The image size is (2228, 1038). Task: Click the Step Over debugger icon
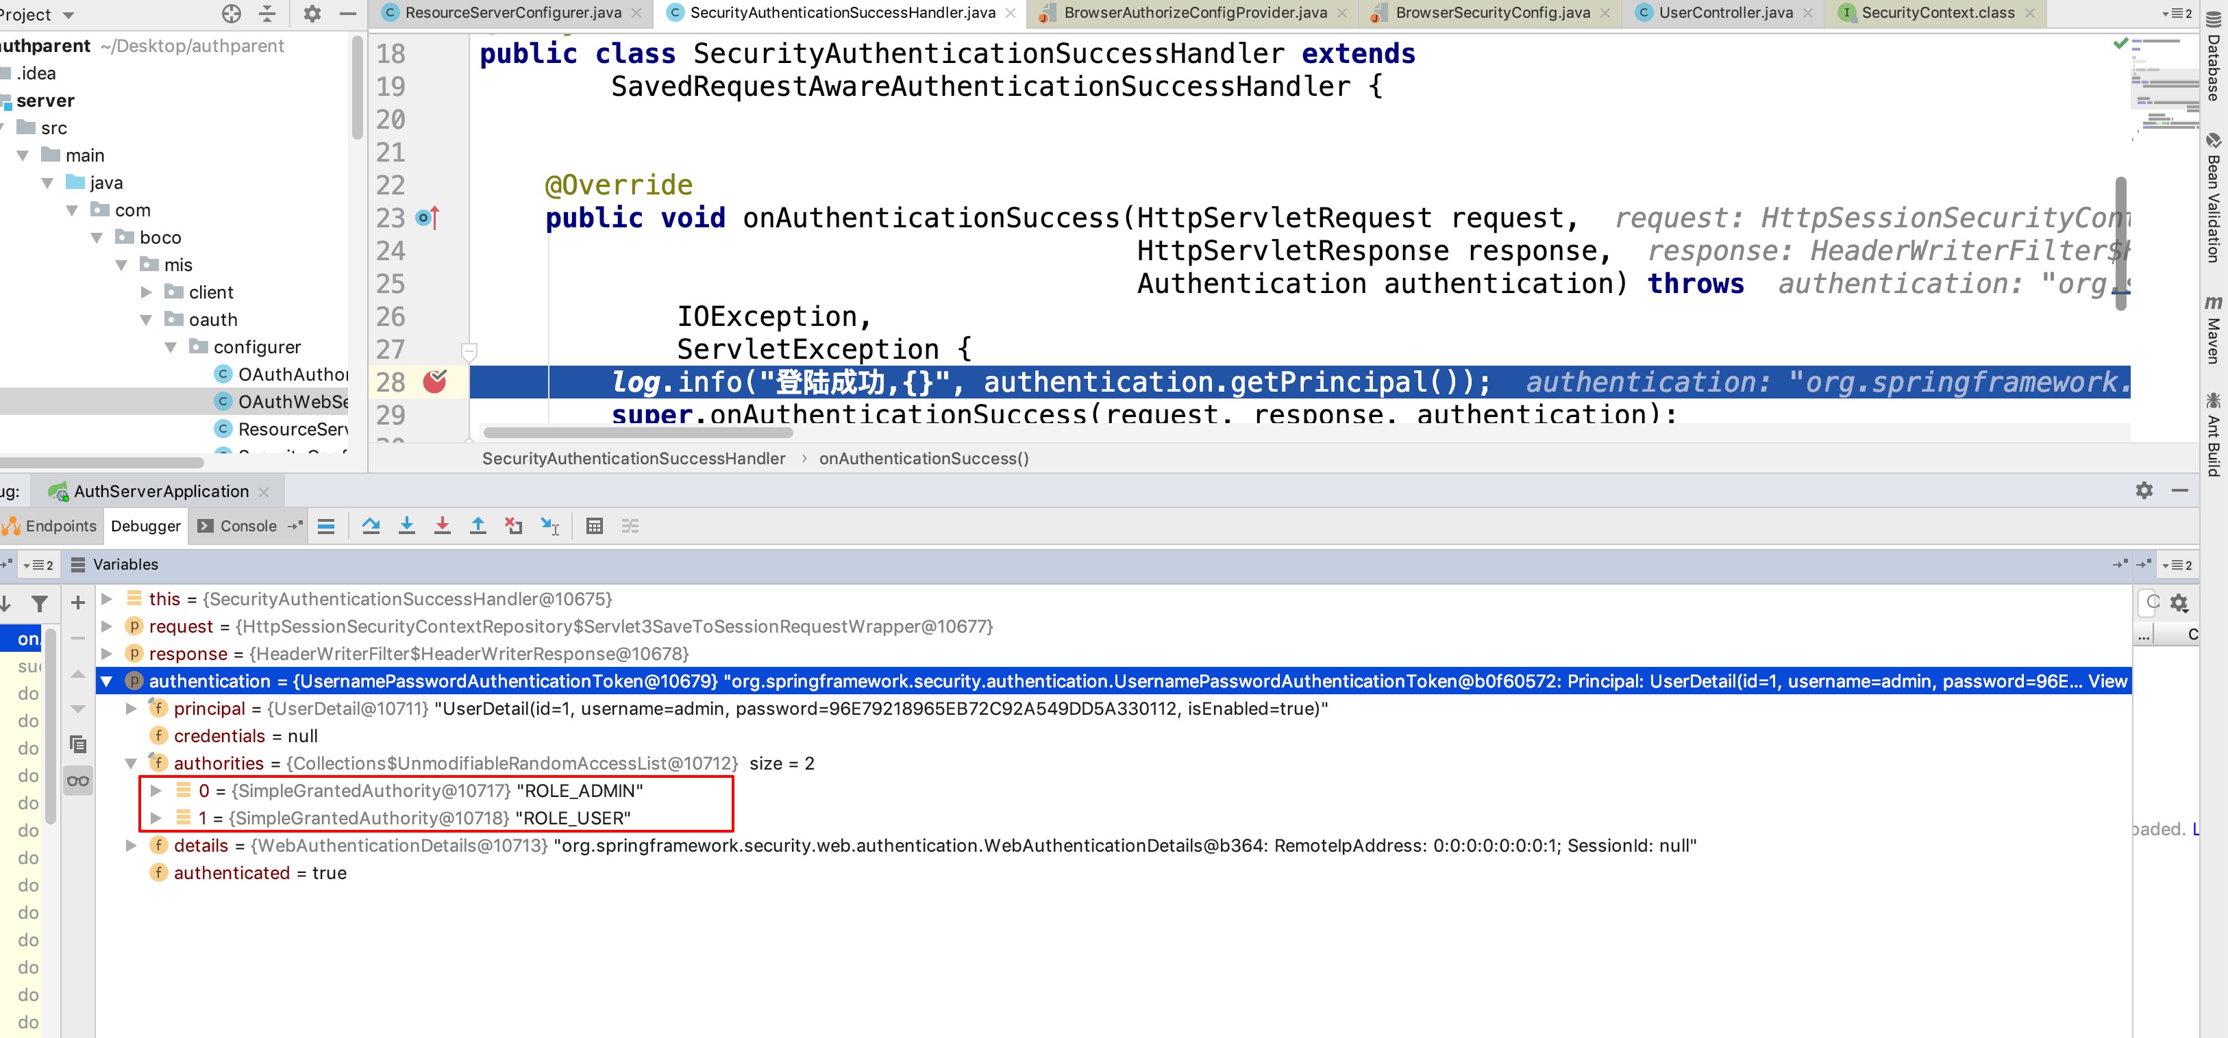point(371,525)
